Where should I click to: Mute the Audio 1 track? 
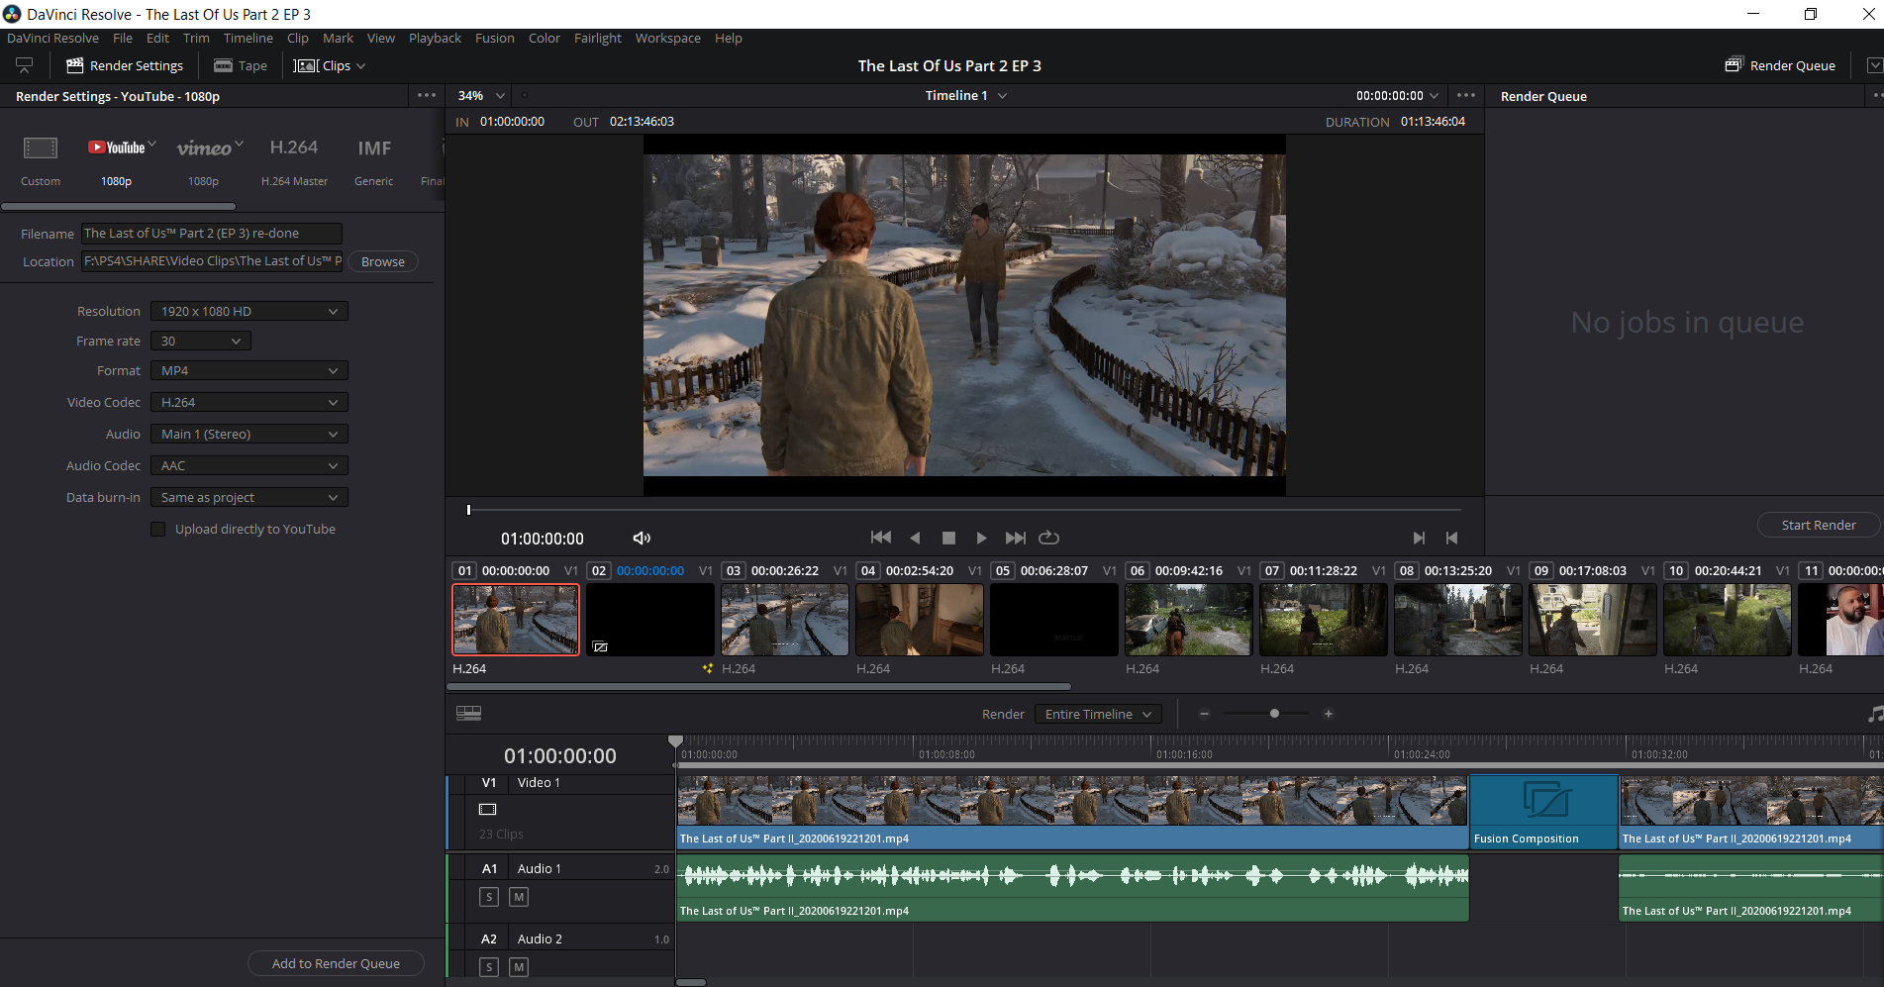click(519, 896)
